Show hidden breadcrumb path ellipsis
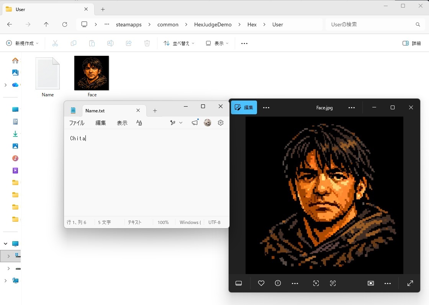The image size is (429, 305). tap(107, 24)
